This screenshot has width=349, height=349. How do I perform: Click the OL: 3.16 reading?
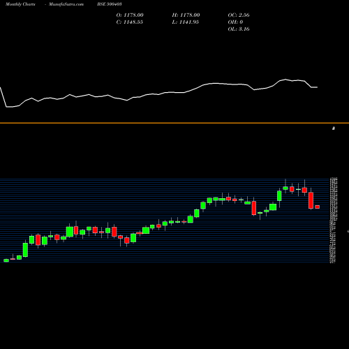click(239, 29)
